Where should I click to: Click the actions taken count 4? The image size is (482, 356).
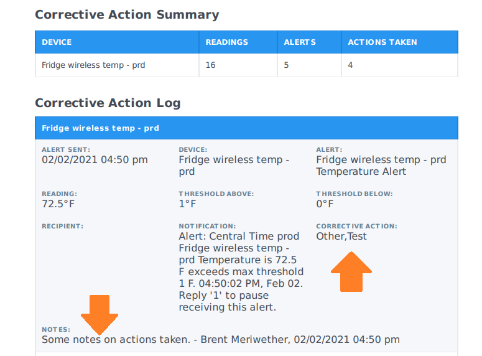click(350, 65)
